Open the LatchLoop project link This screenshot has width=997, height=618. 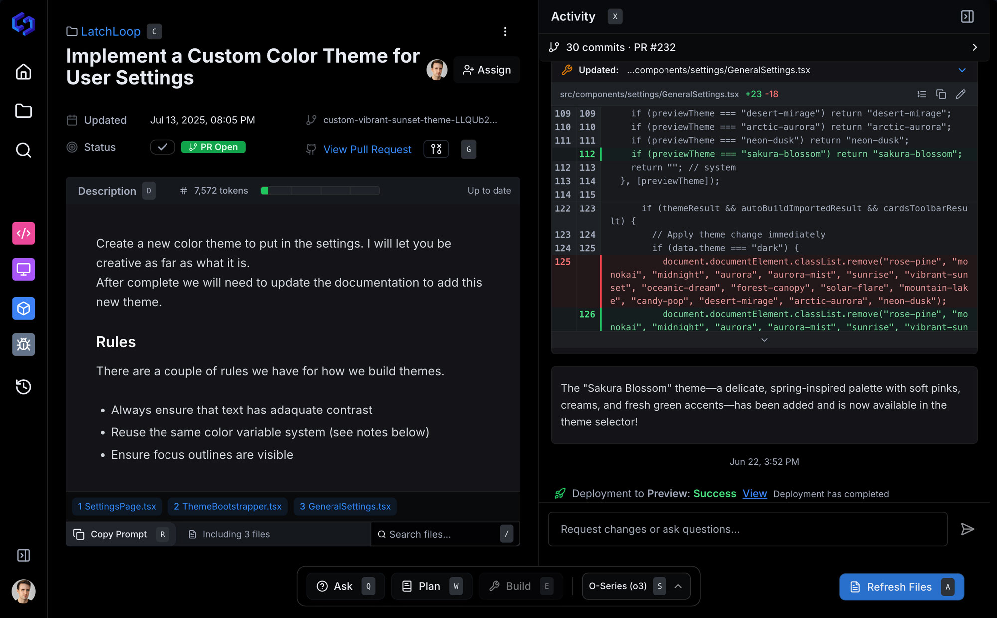(x=111, y=31)
